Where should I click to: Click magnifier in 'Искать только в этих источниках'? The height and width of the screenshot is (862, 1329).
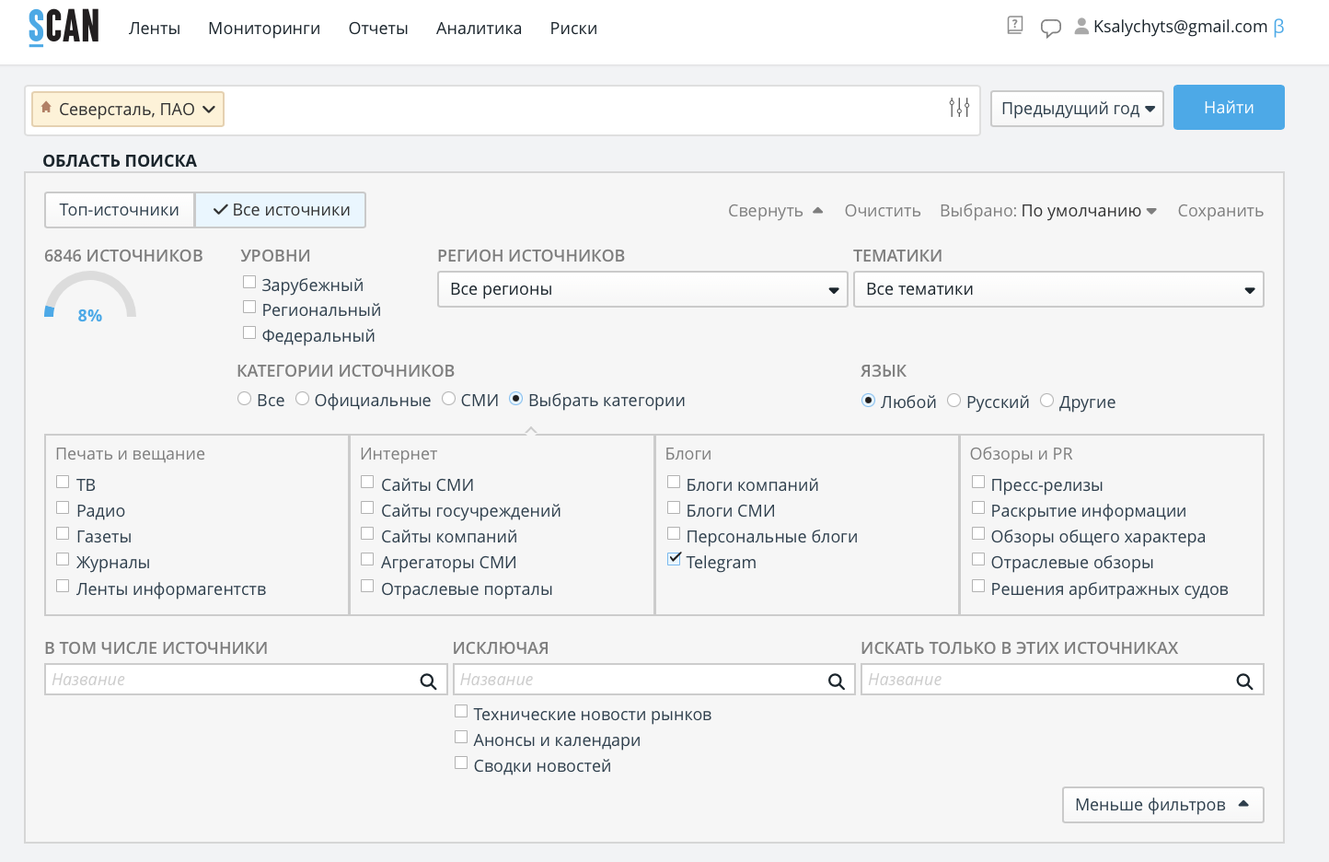click(x=1244, y=681)
